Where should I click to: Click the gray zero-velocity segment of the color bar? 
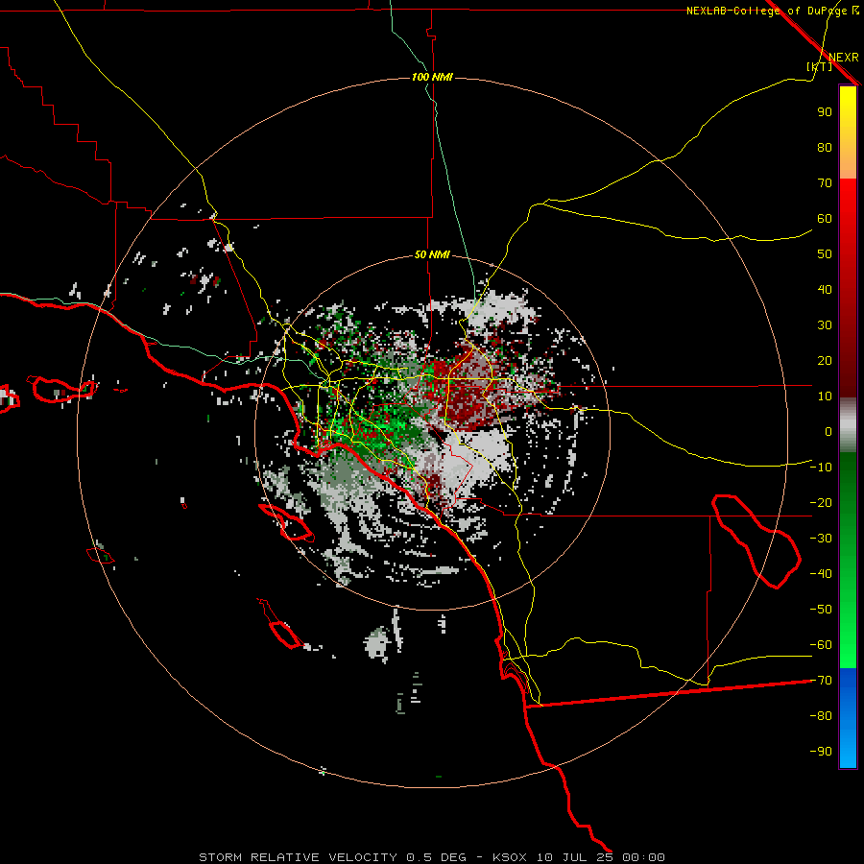(848, 425)
